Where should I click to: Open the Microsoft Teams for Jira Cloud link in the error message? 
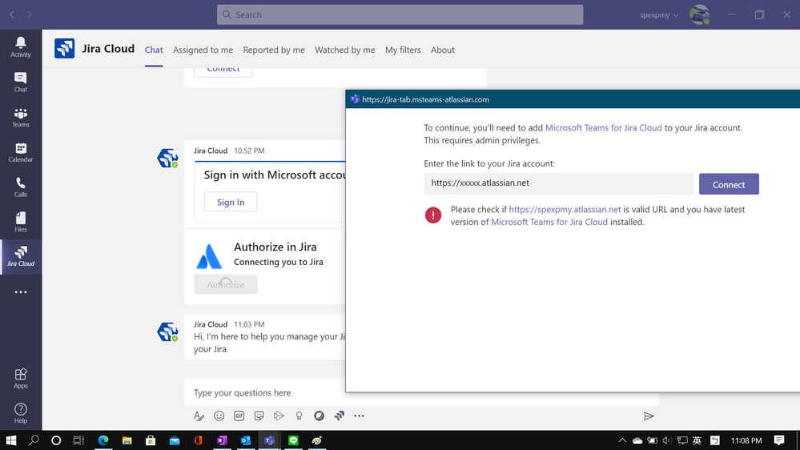549,222
